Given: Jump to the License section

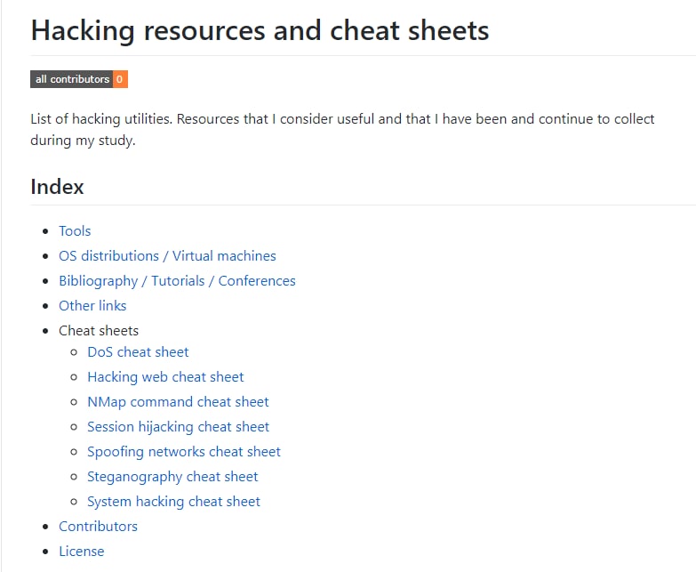Looking at the screenshot, I should 81,551.
